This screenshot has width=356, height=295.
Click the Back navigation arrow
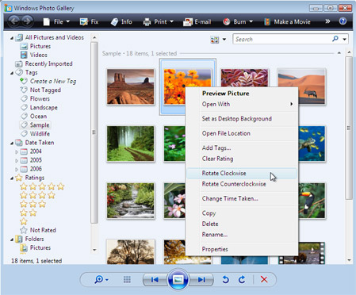coord(14,21)
